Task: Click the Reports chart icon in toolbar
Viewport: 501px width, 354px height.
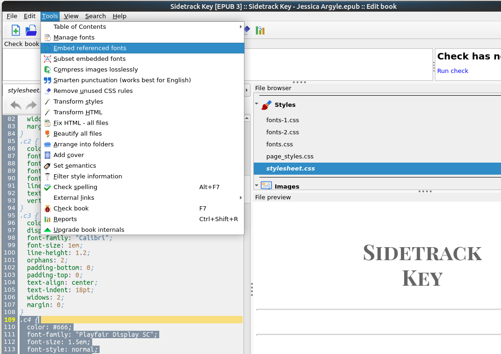Action: click(x=260, y=31)
